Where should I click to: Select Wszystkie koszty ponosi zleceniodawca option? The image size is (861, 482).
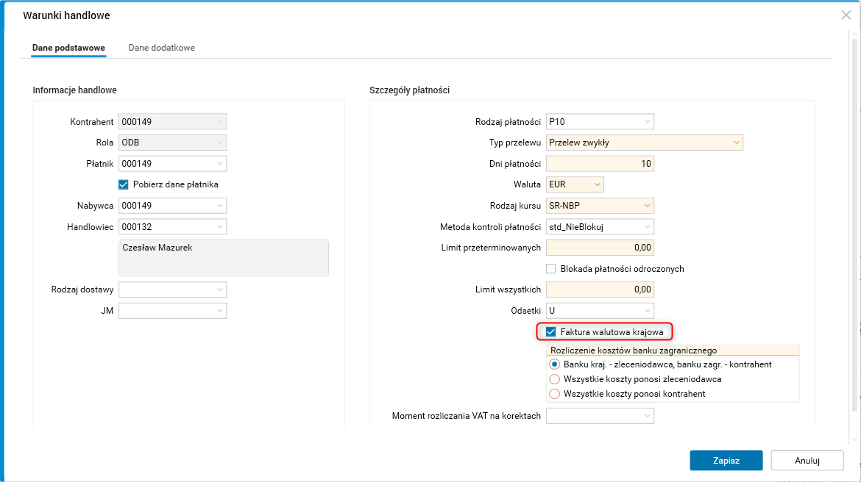click(555, 379)
